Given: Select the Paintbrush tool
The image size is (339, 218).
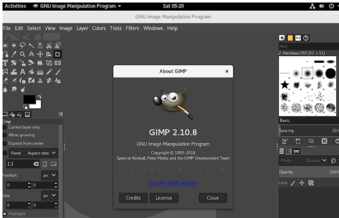Looking at the screenshot, I should [x=57, y=72].
